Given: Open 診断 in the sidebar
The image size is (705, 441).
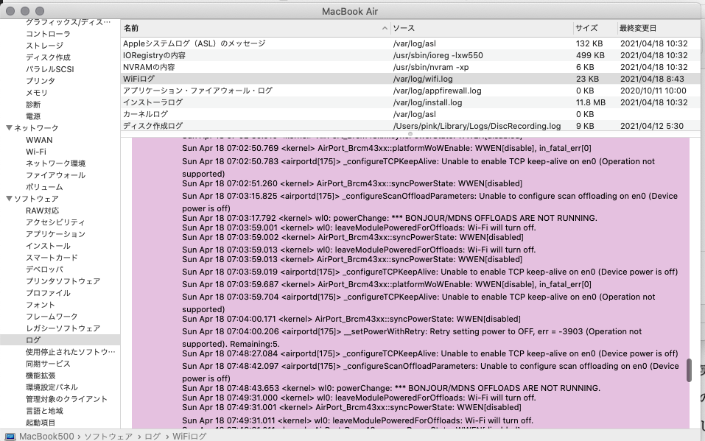Looking at the screenshot, I should coord(33,105).
